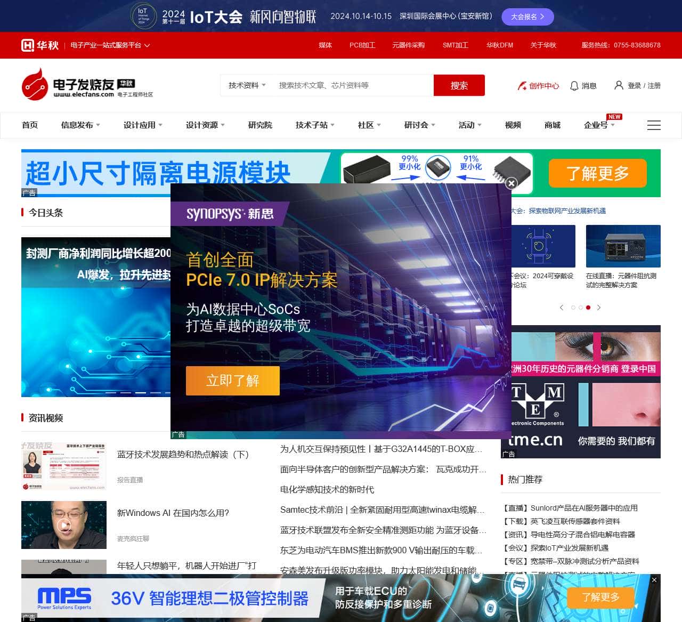Open article 新Windows AI 在国内怎么用?
This screenshot has width=682, height=622.
173,513
